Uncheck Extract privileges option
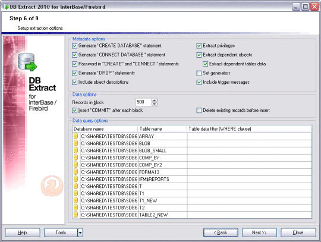Image resolution: width=321 pixels, height=242 pixels. click(199, 46)
